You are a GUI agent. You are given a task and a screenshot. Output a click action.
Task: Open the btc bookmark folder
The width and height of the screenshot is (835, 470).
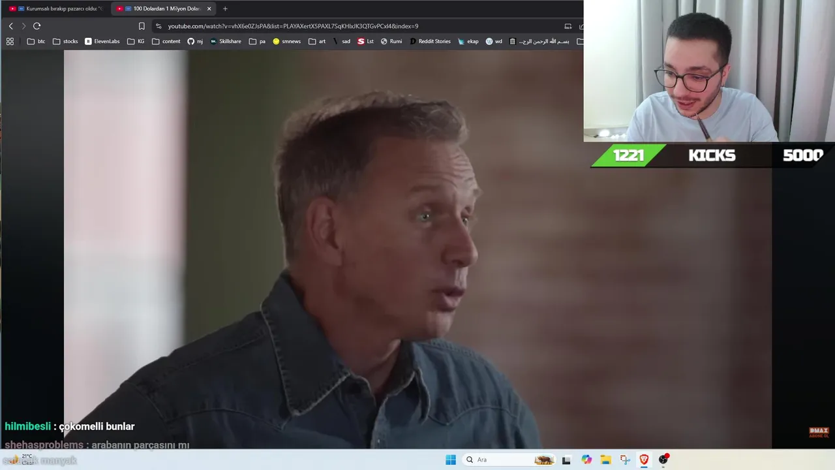[37, 41]
